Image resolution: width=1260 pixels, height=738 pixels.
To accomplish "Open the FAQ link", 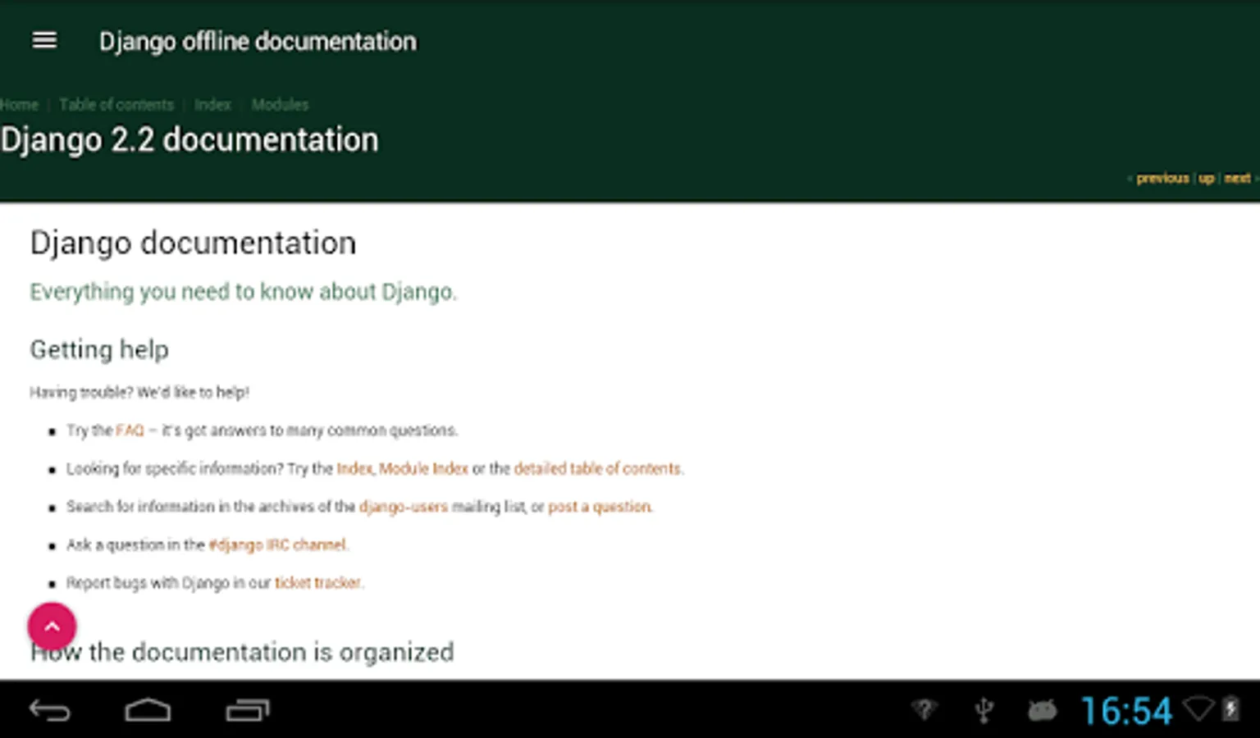I will click(x=130, y=430).
